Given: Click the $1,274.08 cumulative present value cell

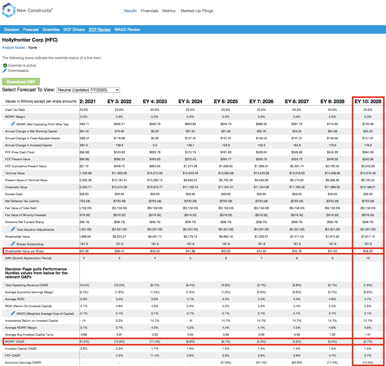Looking at the screenshot, I should pos(190,166).
